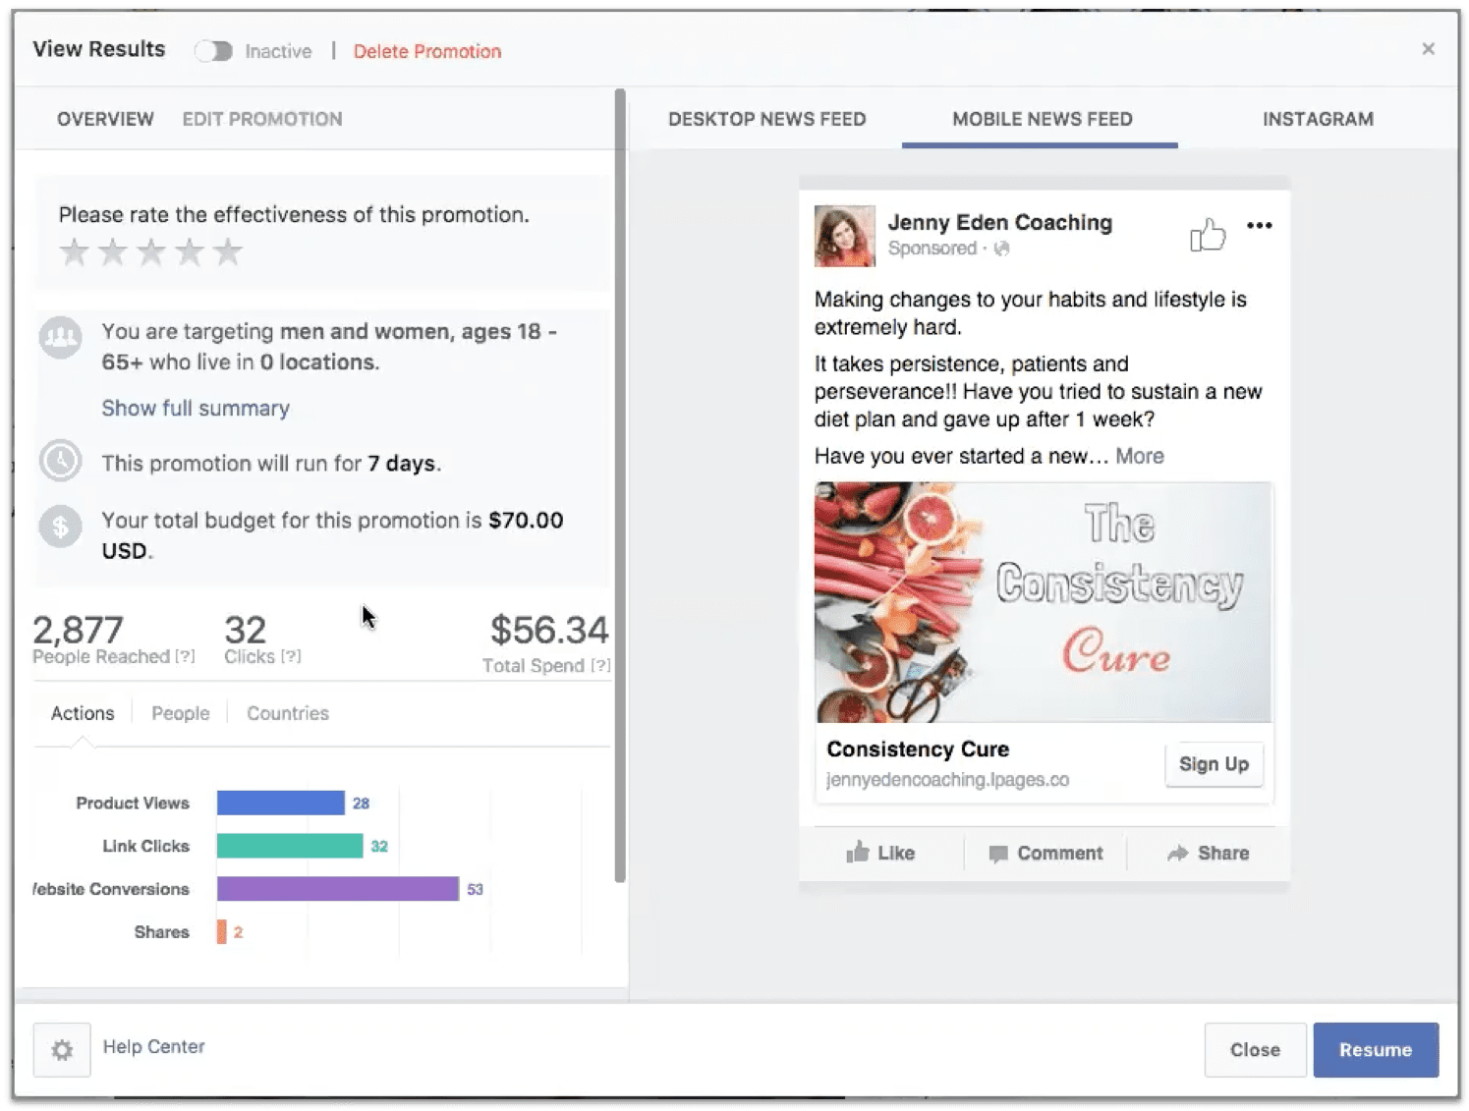Viewport: 1469px width, 1111px height.
Task: Open the Edit Promotion tab
Action: point(262,119)
